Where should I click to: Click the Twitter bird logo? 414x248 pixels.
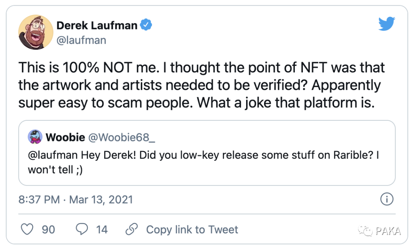(386, 24)
